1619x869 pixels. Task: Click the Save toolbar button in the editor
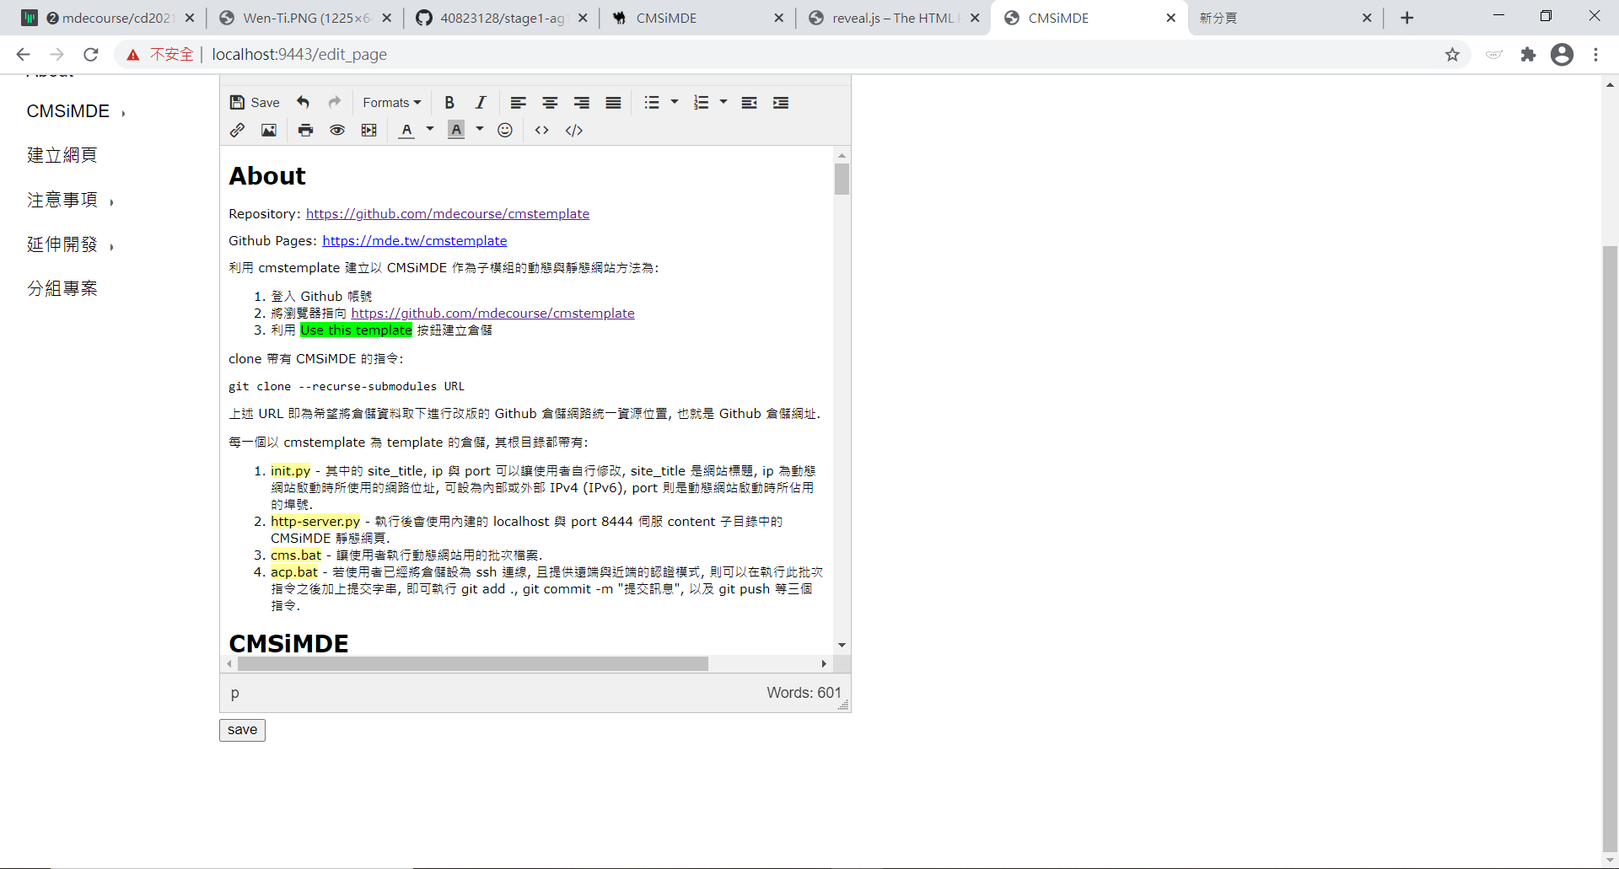point(255,103)
